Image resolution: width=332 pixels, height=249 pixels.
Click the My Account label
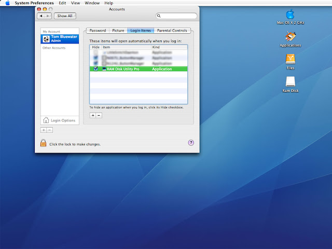51,32
